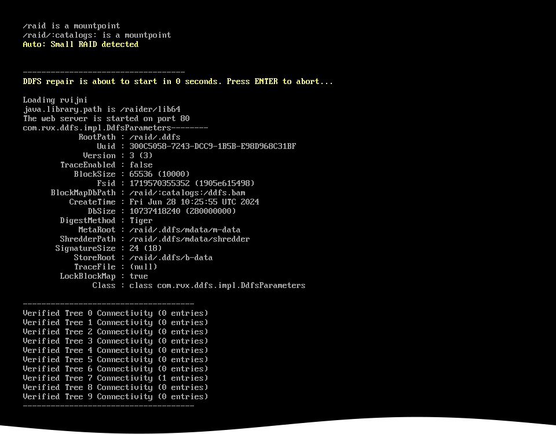
Task: Click the StoreRoot value /raid/.ddfs/b-data
Action: (x=171, y=257)
